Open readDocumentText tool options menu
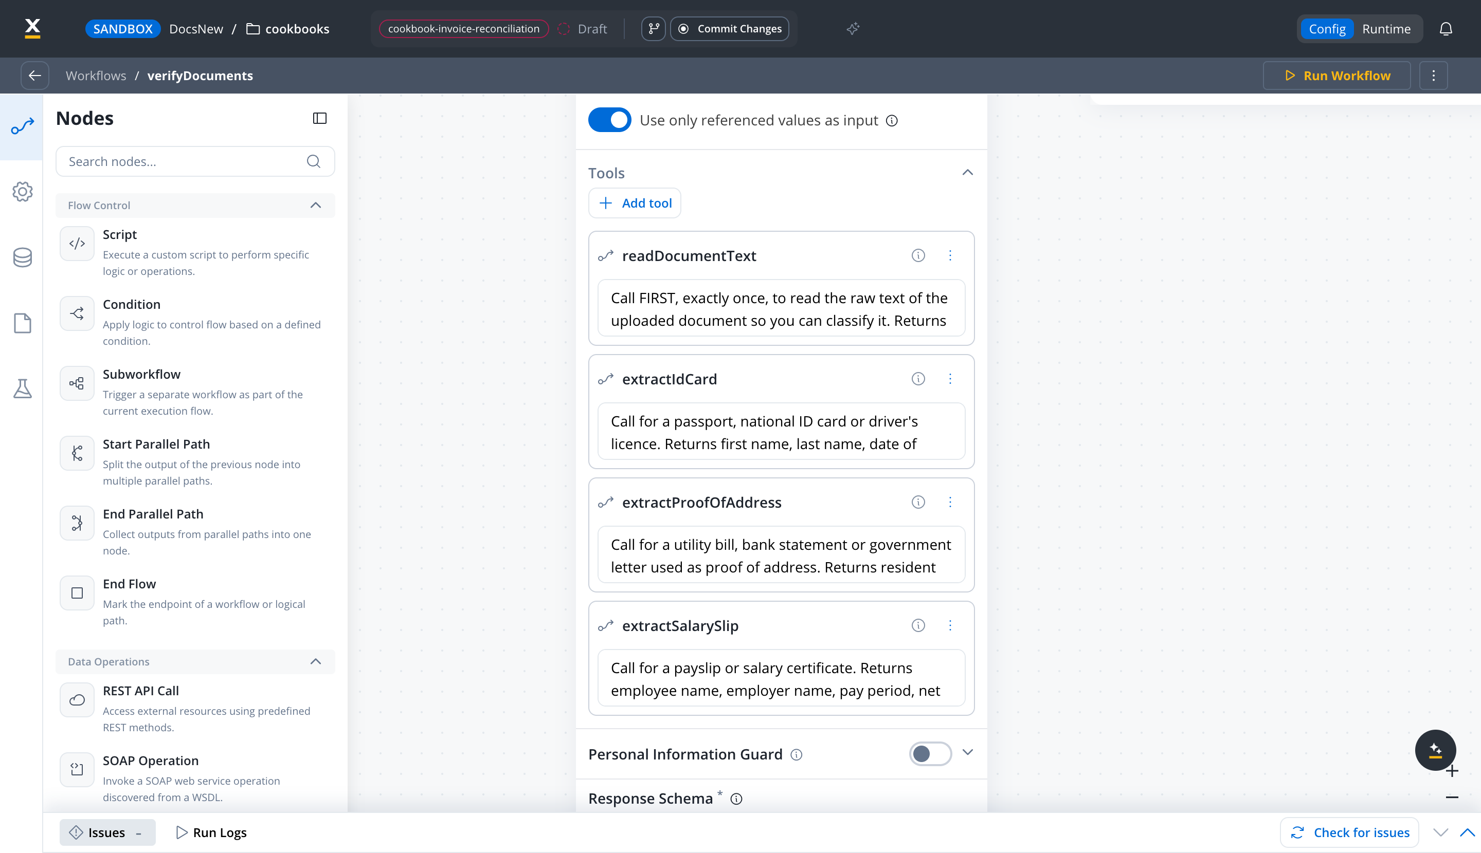This screenshot has width=1481, height=853. pos(950,255)
